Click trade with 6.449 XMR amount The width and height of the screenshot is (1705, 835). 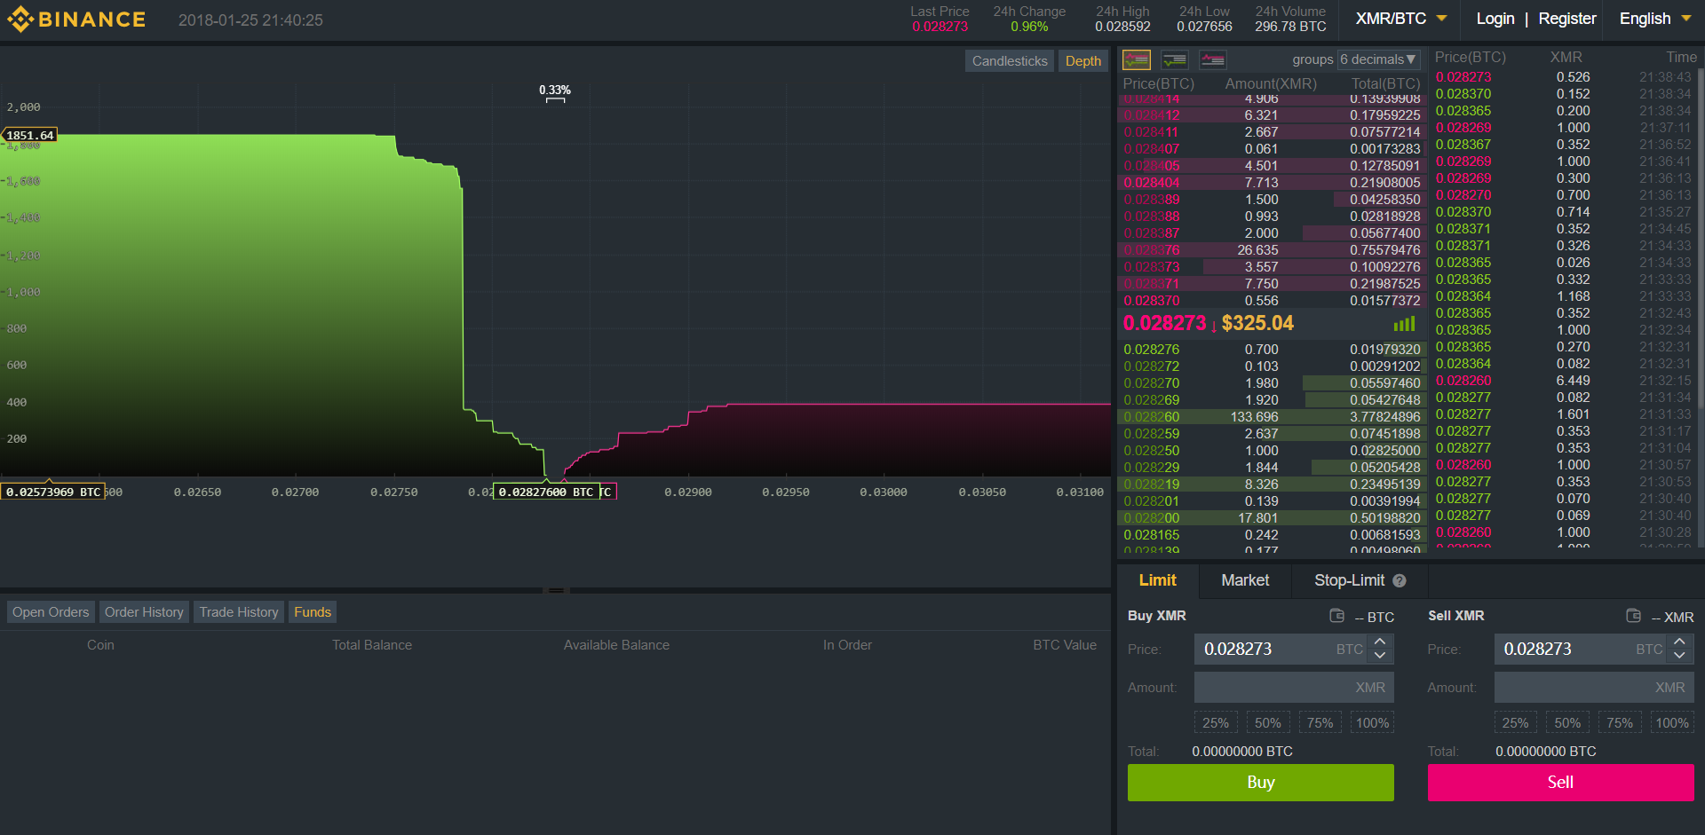(1563, 381)
